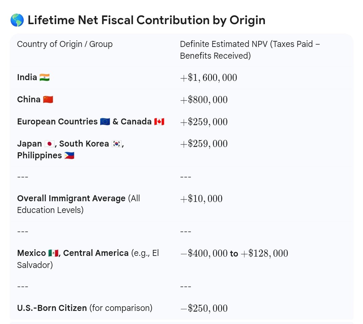Click the India flag icon
Screen dimensions: 363x324
(x=44, y=77)
